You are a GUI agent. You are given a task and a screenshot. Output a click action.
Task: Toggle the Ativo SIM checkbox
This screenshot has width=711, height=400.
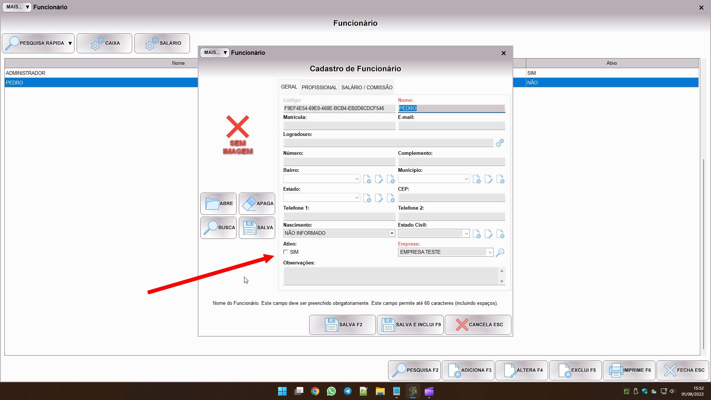coord(286,252)
